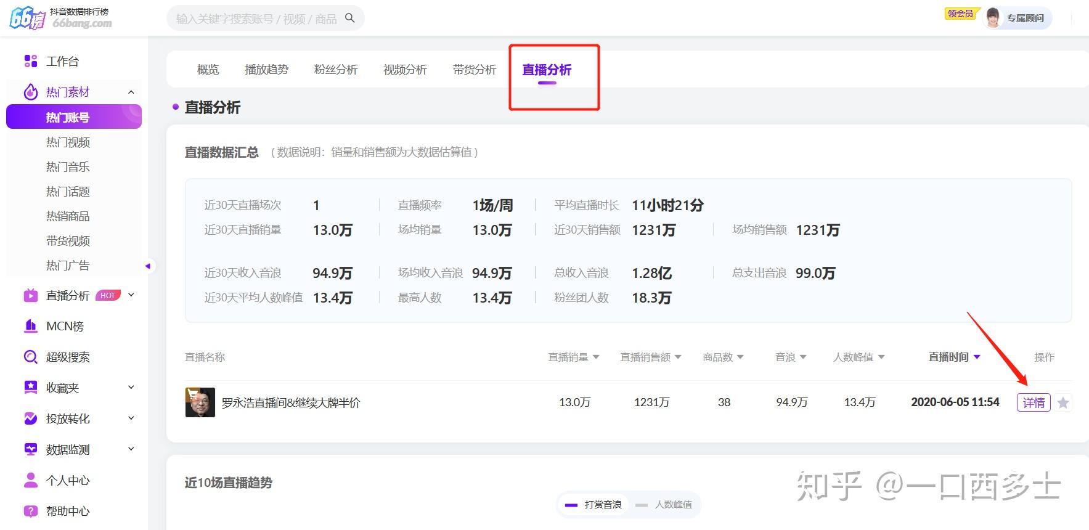The image size is (1089, 530).
Task: Click the 近10场直播趋势 heading
Action: [229, 483]
